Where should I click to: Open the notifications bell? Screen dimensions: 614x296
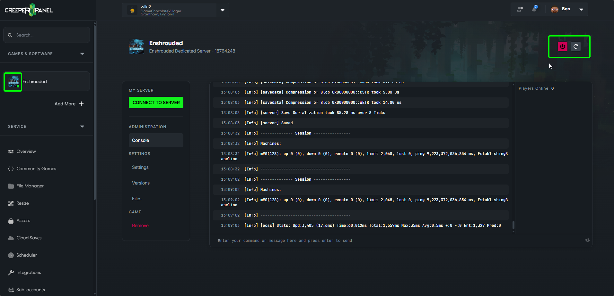pos(534,9)
